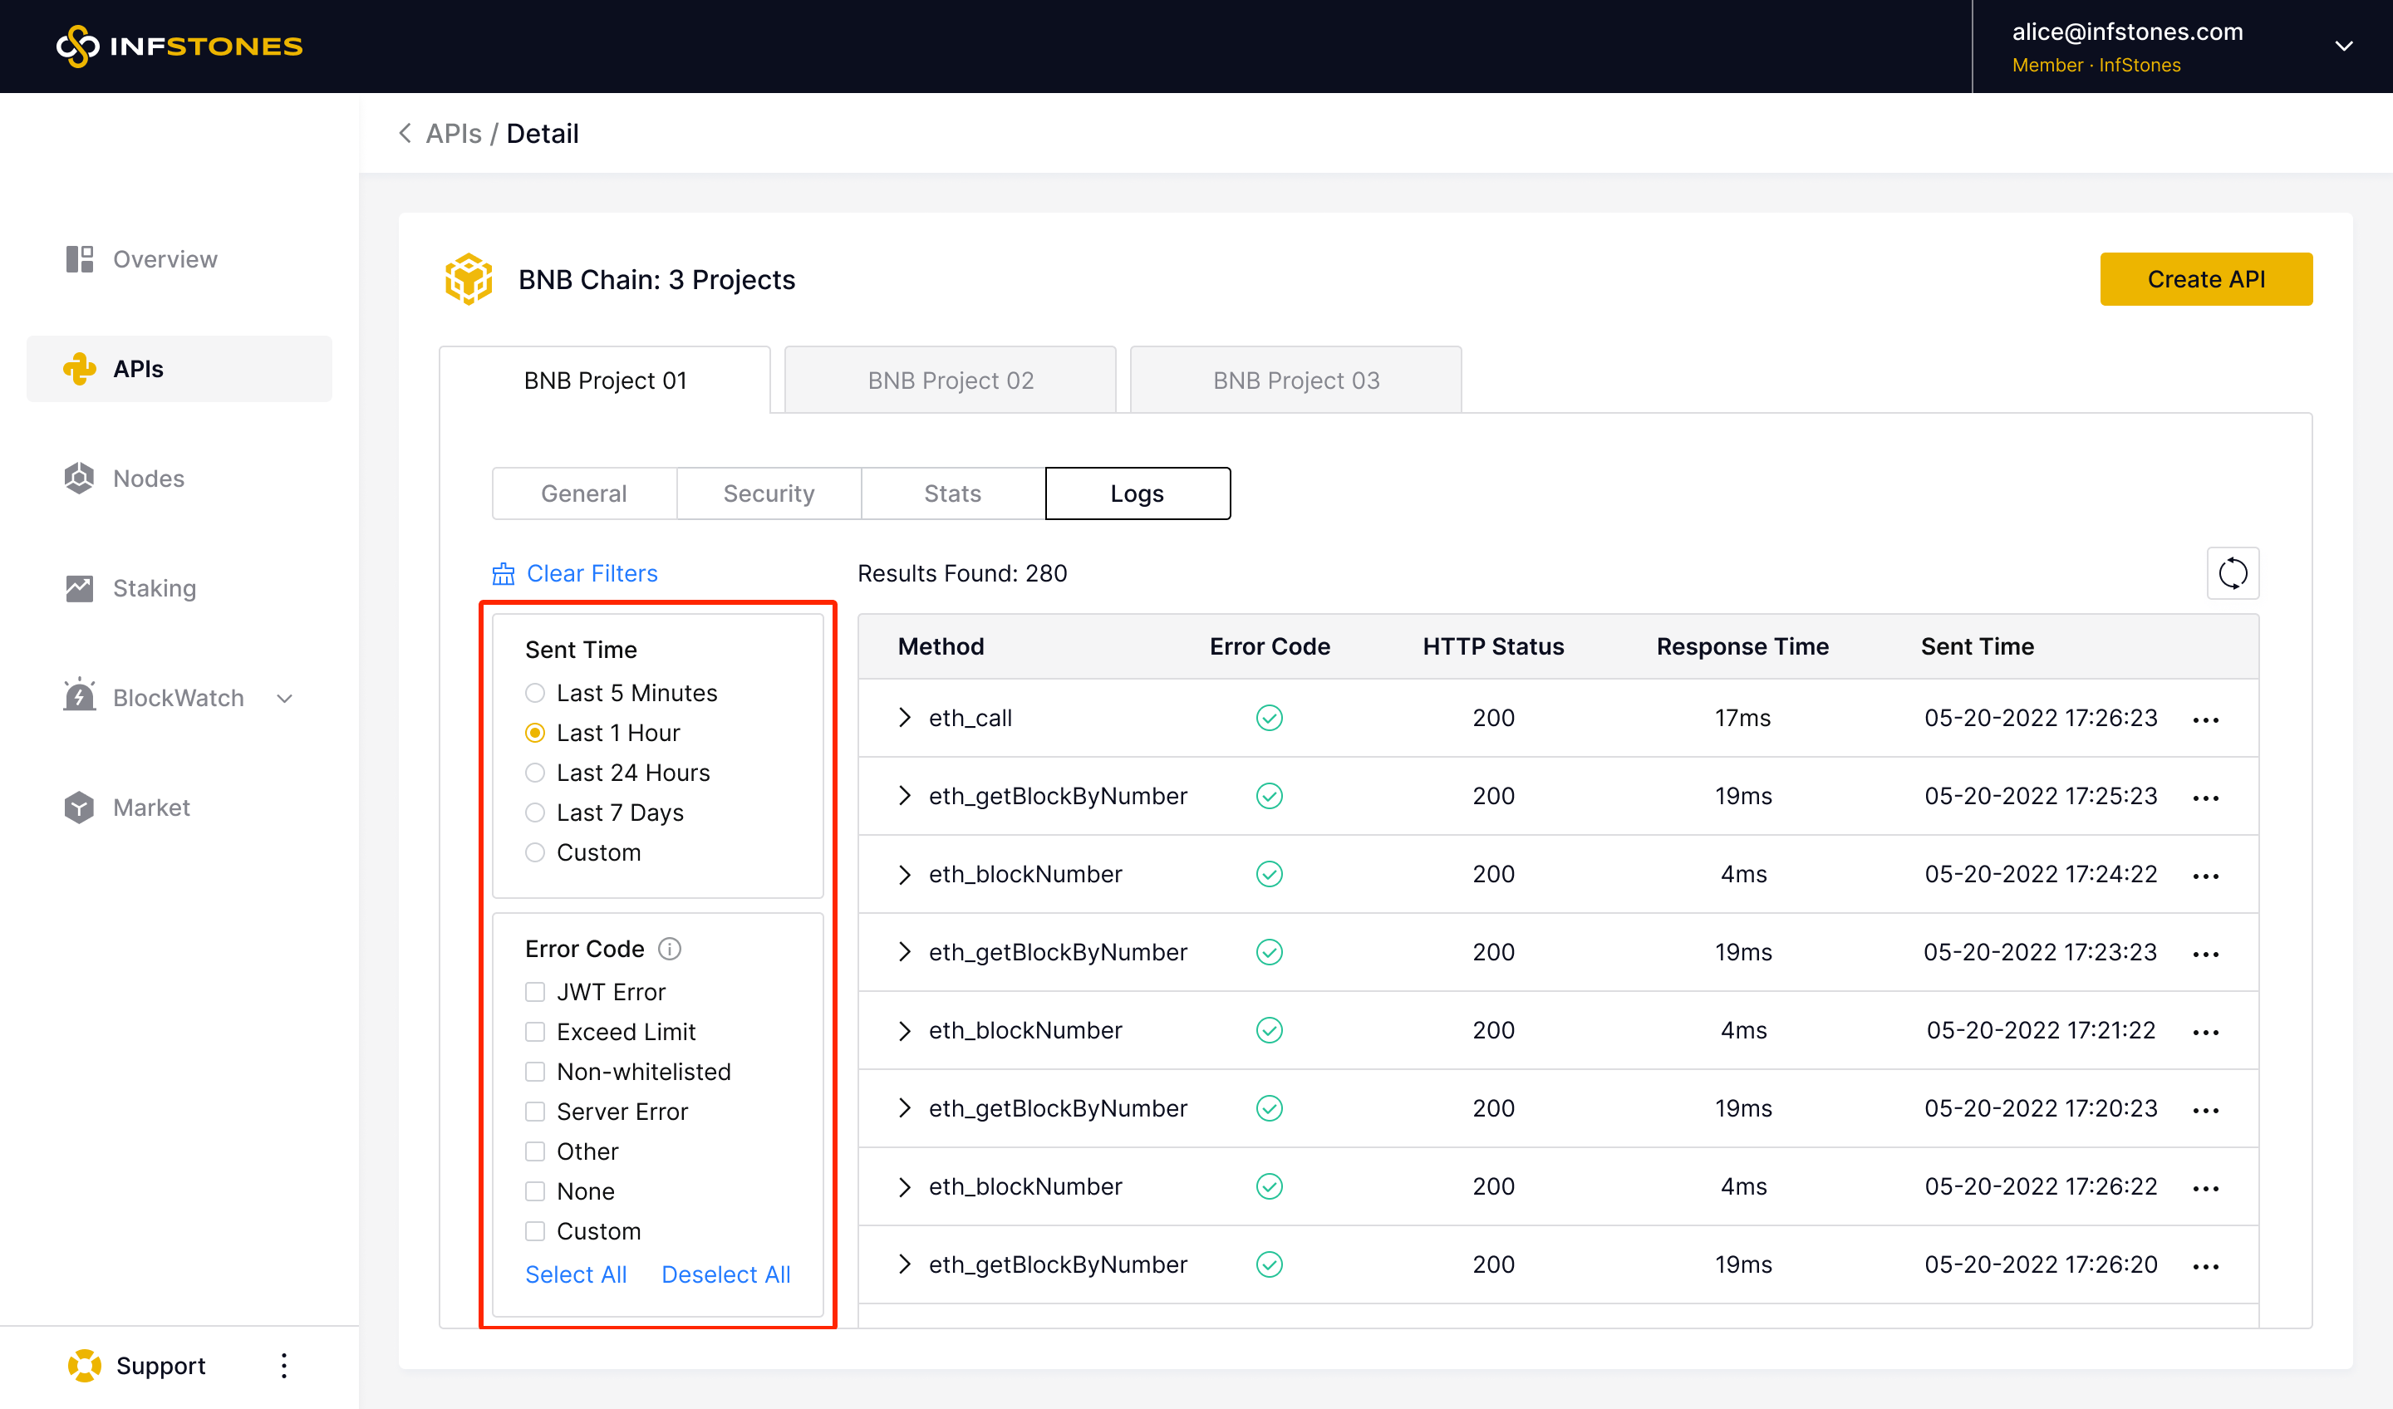
Task: Check the JWT Error checkbox
Action: [x=534, y=992]
